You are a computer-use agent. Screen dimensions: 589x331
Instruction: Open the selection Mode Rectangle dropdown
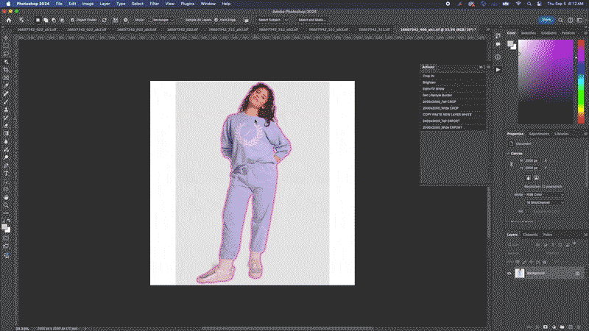pos(161,20)
